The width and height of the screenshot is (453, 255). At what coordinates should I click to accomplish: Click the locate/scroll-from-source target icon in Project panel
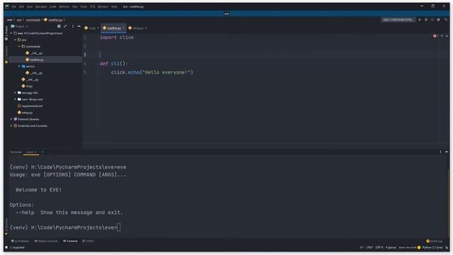(59, 26)
